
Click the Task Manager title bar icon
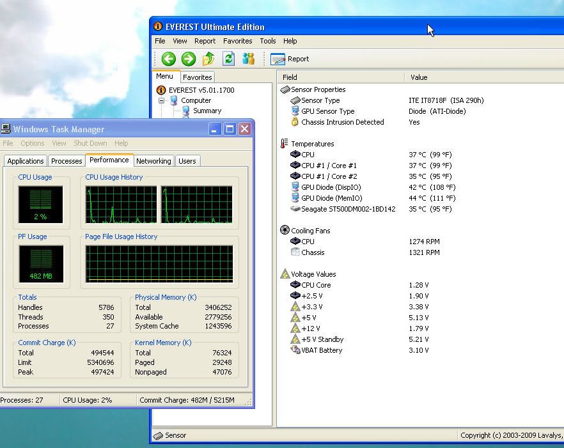[x=6, y=128]
